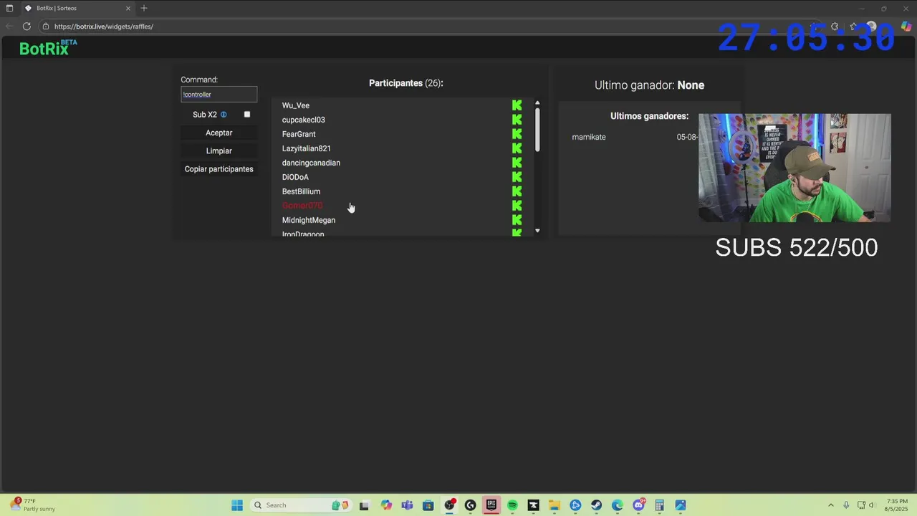
Task: Click the Kick icon beside MidnightMegan
Action: point(517,220)
